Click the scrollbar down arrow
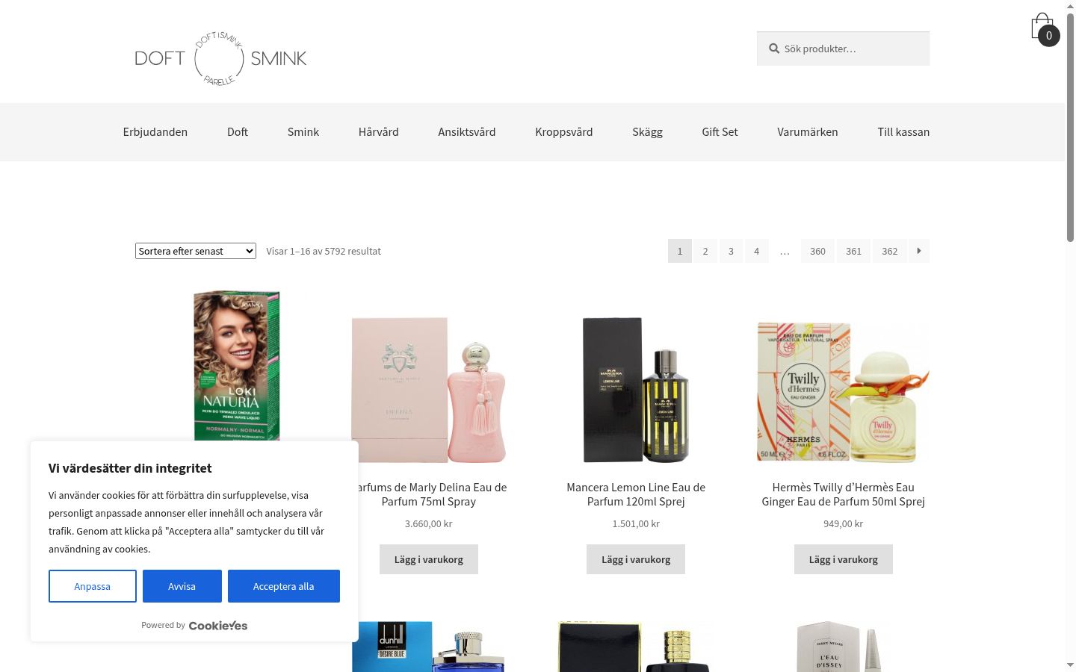1076x672 pixels. pyautogui.click(x=1070, y=665)
